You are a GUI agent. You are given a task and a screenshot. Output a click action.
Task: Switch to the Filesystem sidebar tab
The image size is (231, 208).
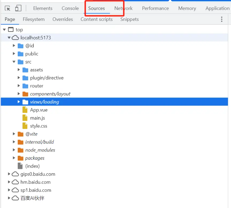[x=34, y=19]
